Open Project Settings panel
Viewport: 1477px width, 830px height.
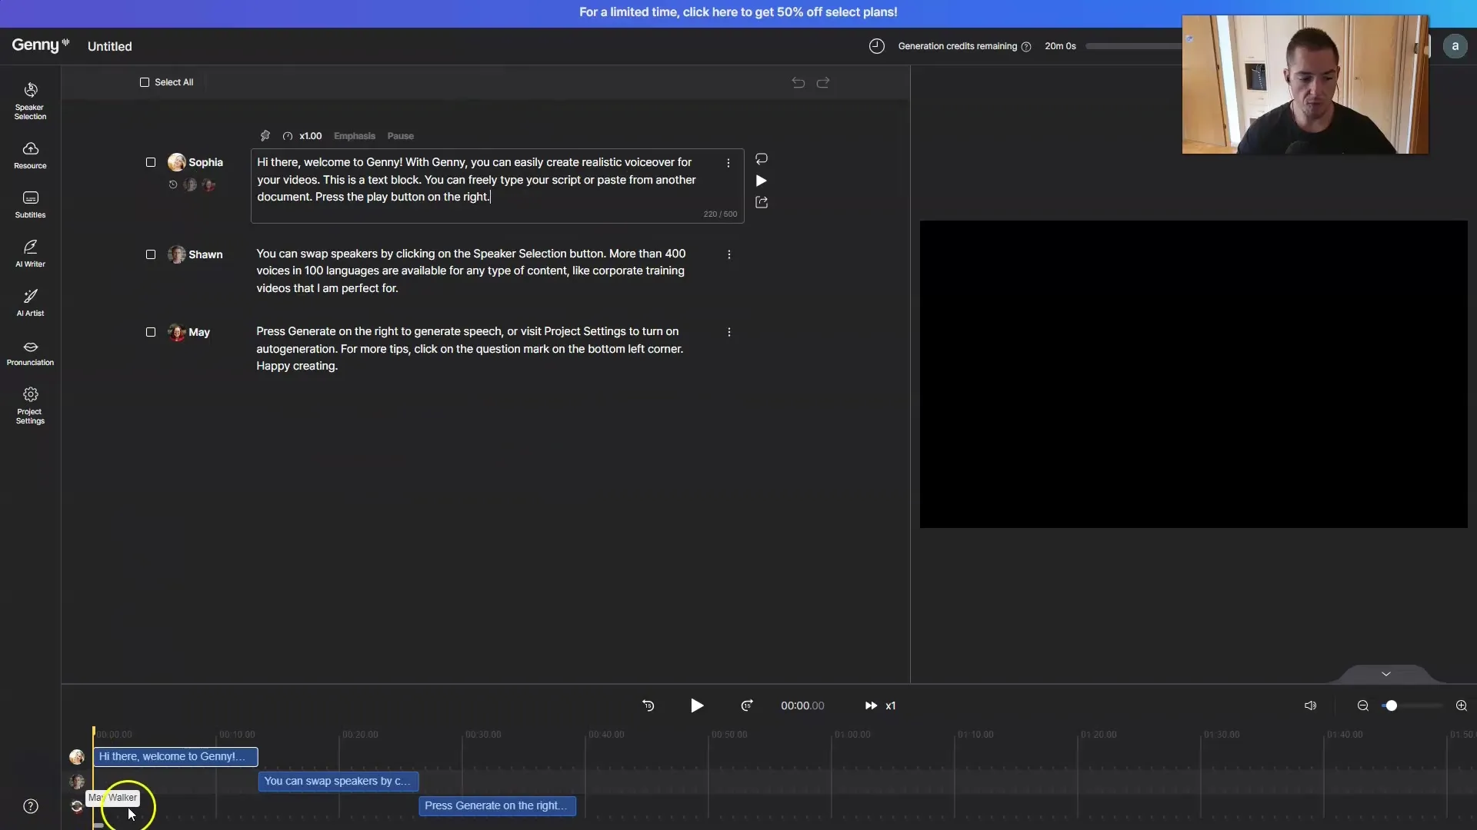tap(29, 404)
